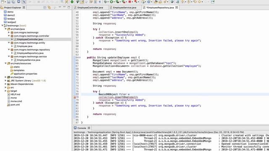Click the red Stop toolbar icon
The image size is (269, 151).
tap(130, 2)
